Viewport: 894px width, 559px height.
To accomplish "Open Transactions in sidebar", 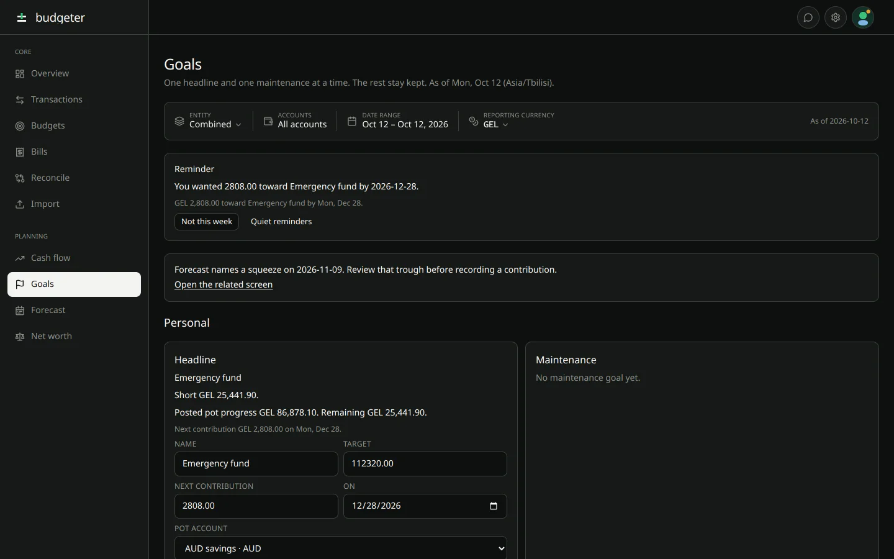I will [x=74, y=99].
